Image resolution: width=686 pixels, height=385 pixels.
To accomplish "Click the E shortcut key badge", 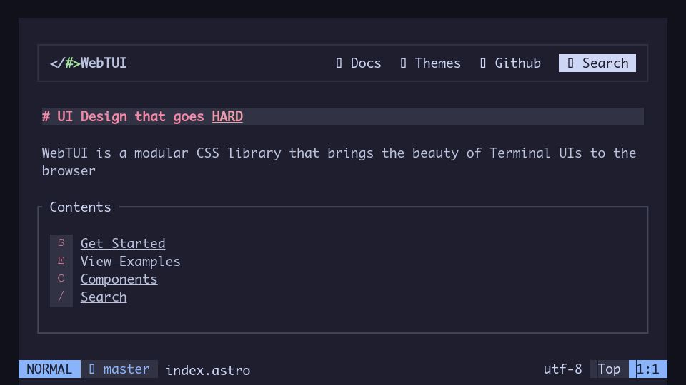I will click(61, 261).
